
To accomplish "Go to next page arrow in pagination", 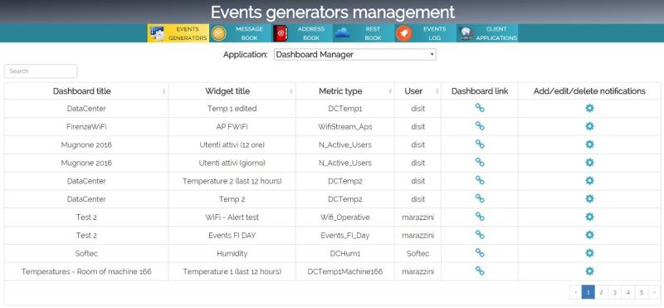I will [655, 292].
